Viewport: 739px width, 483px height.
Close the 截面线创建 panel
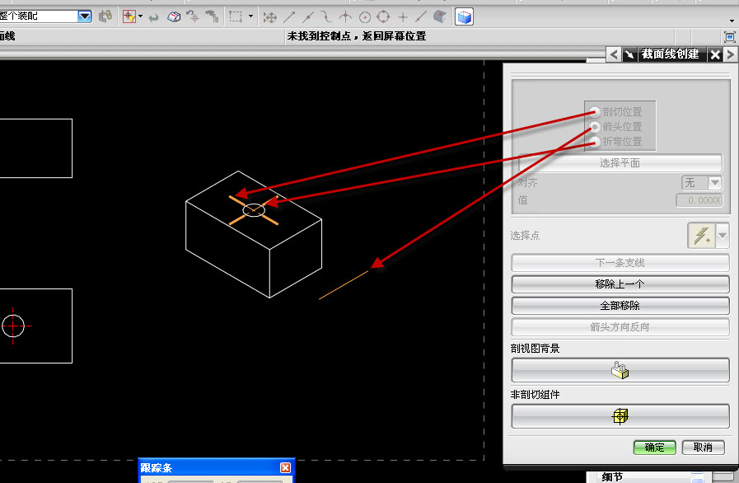tap(715, 54)
